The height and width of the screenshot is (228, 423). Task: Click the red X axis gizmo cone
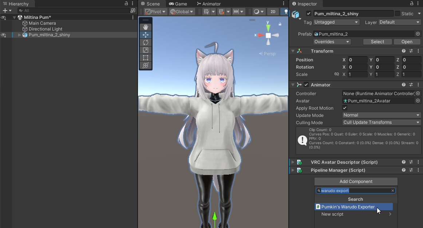(x=261, y=35)
